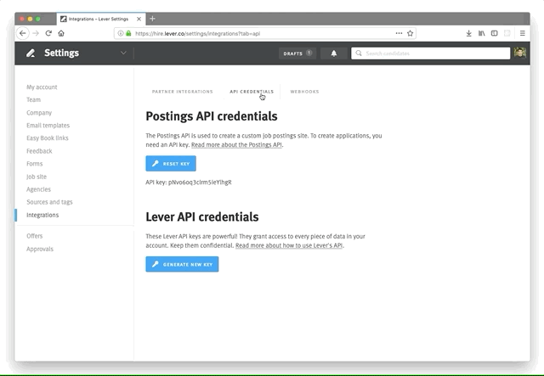The image size is (544, 376).
Task: Reload the page with the refresh icon
Action: pyautogui.click(x=48, y=33)
